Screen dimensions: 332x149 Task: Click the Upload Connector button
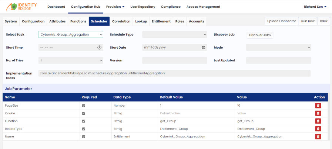pos(281,21)
